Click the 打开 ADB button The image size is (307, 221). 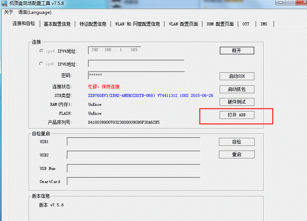[237, 115]
